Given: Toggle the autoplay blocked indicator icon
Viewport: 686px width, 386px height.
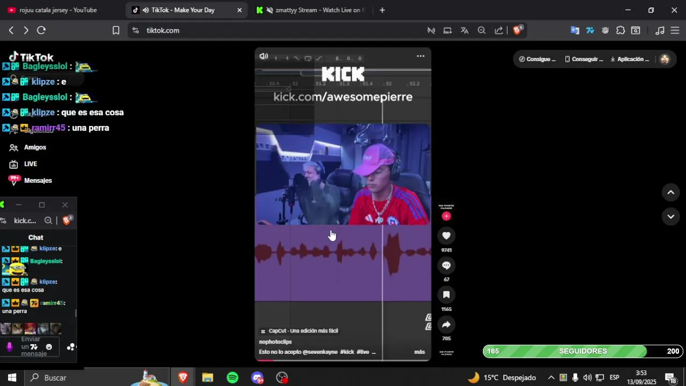Looking at the screenshot, I should pyautogui.click(x=431, y=31).
